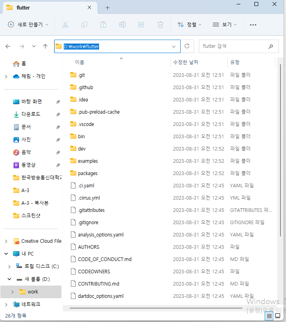
Task: Click the Paste clipboard icon
Action: (x=103, y=25)
